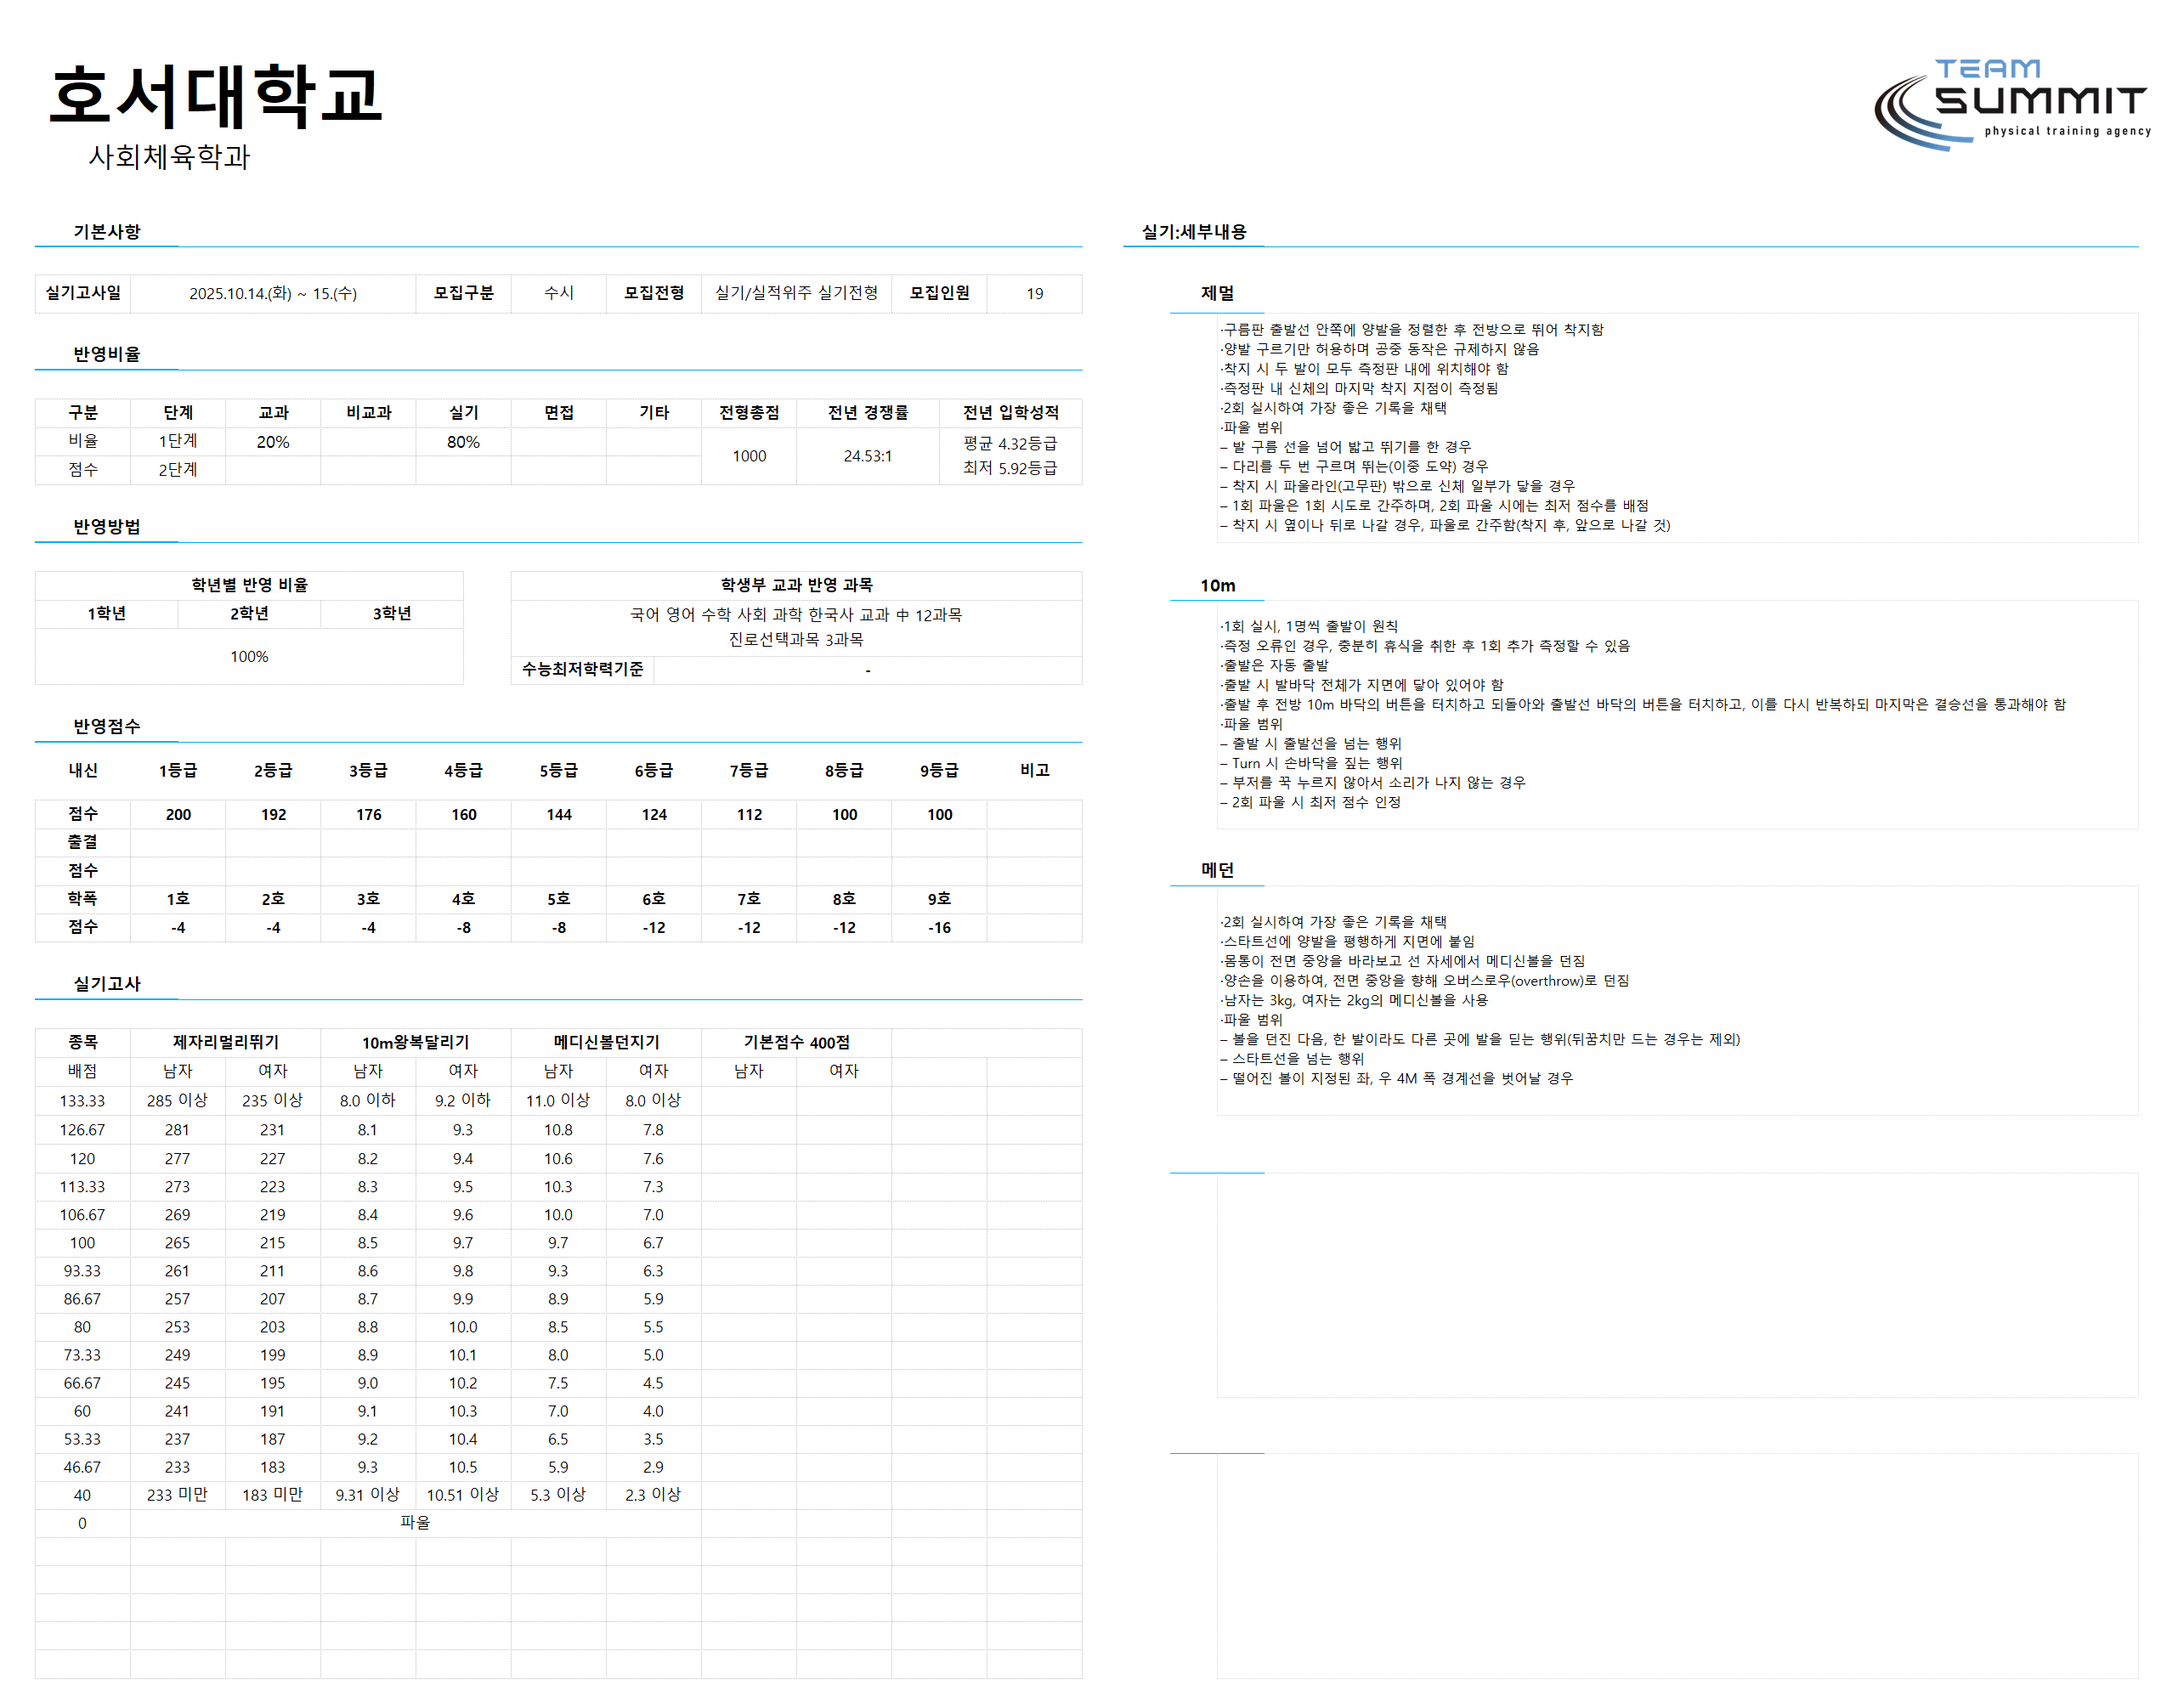Viewport: 2184px width, 1708px height.
Task: Click the 2단계 cell
Action: point(178,470)
